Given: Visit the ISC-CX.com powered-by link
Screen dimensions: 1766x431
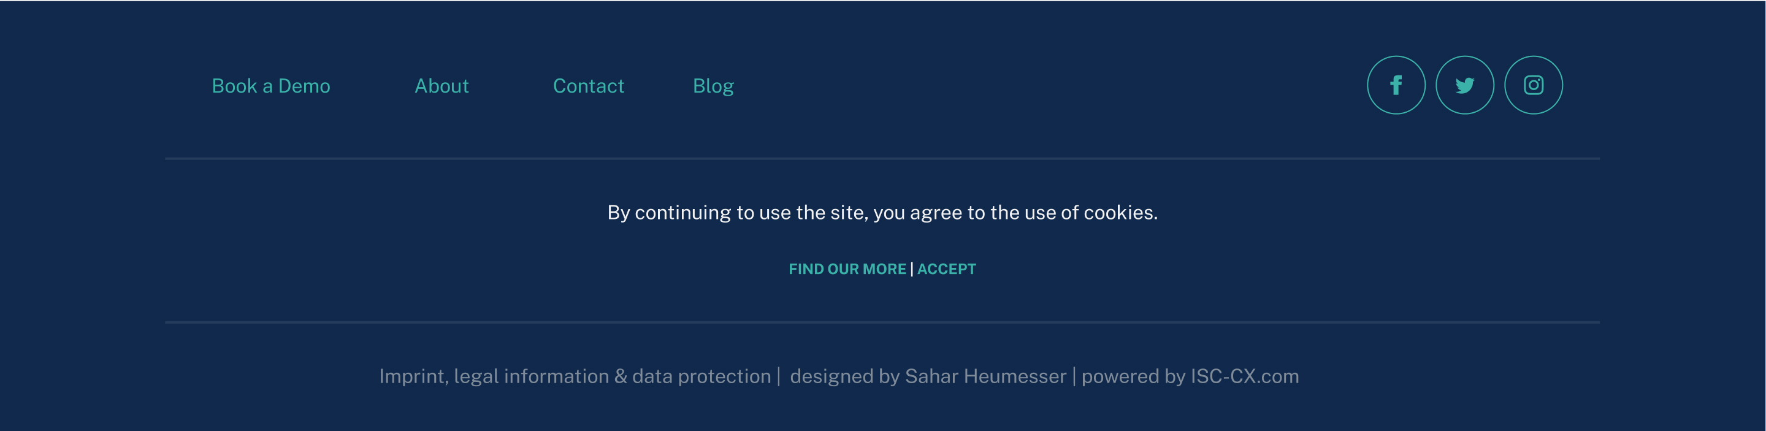Looking at the screenshot, I should click(1244, 376).
